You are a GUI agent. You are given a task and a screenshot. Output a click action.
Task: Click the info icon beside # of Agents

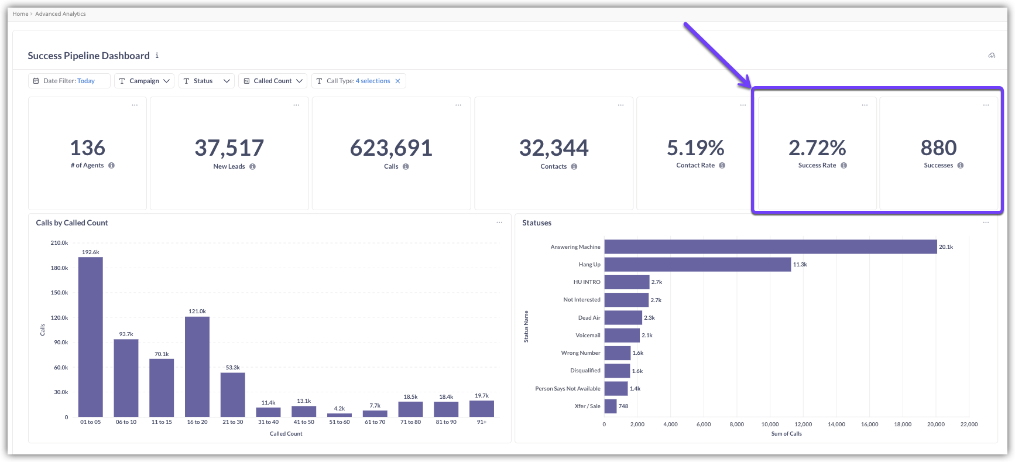click(x=111, y=166)
